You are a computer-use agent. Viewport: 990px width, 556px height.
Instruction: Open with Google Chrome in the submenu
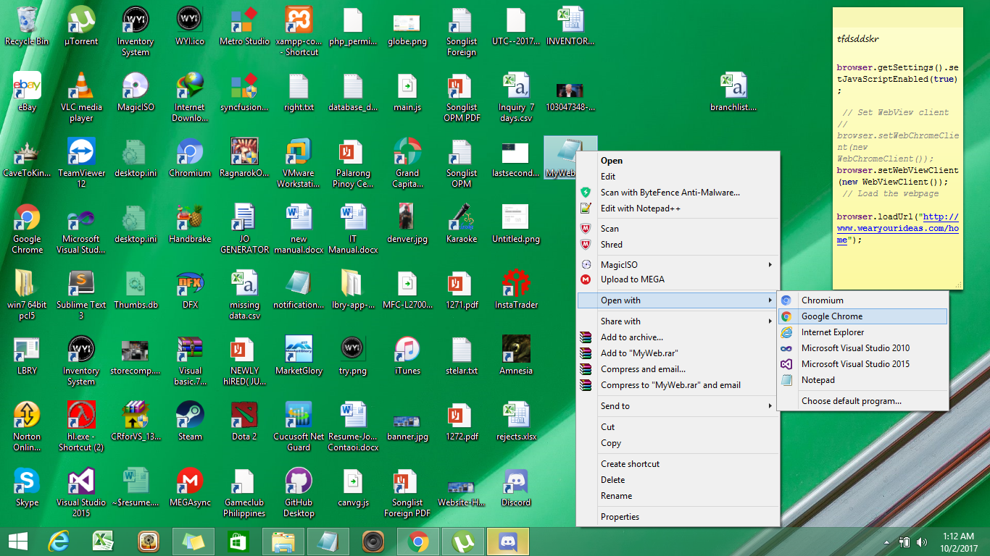tap(862, 316)
